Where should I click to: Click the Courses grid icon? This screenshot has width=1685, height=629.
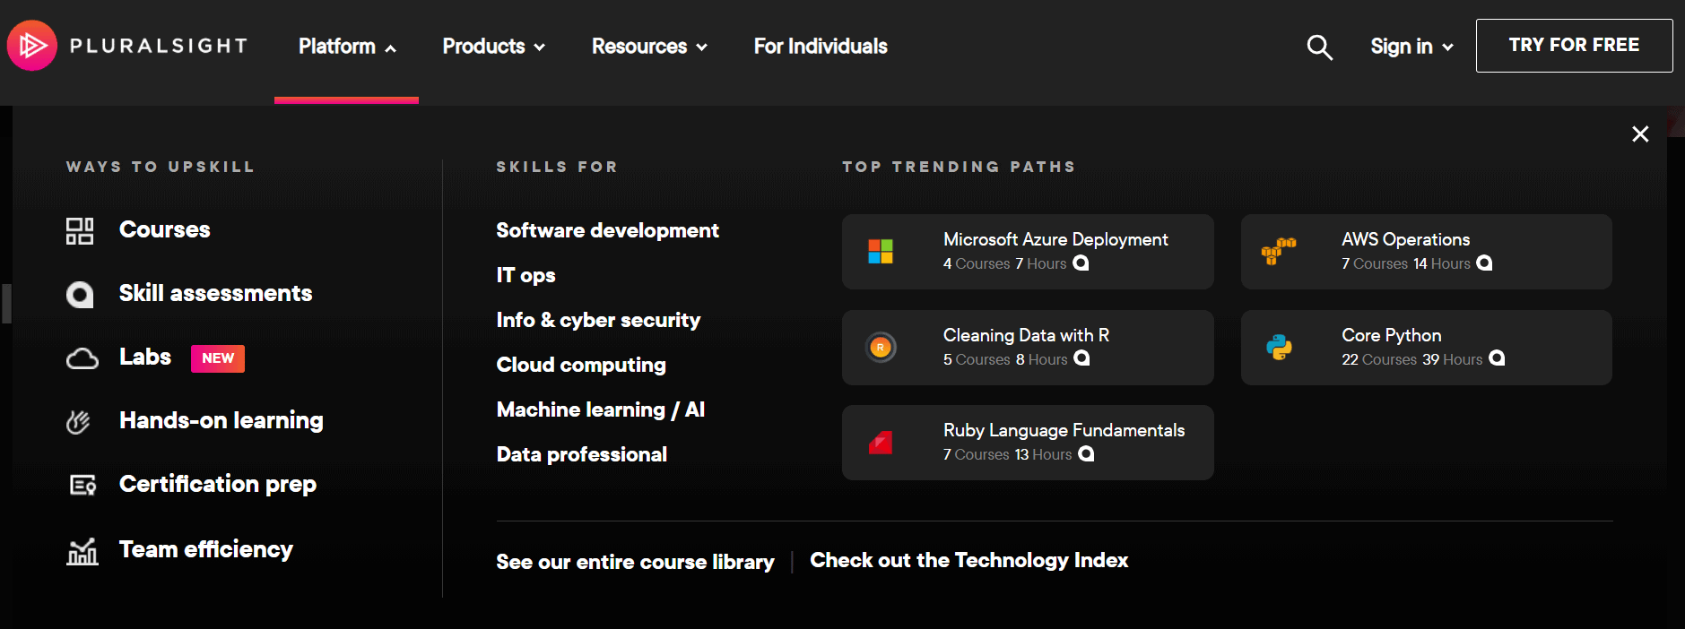(80, 230)
